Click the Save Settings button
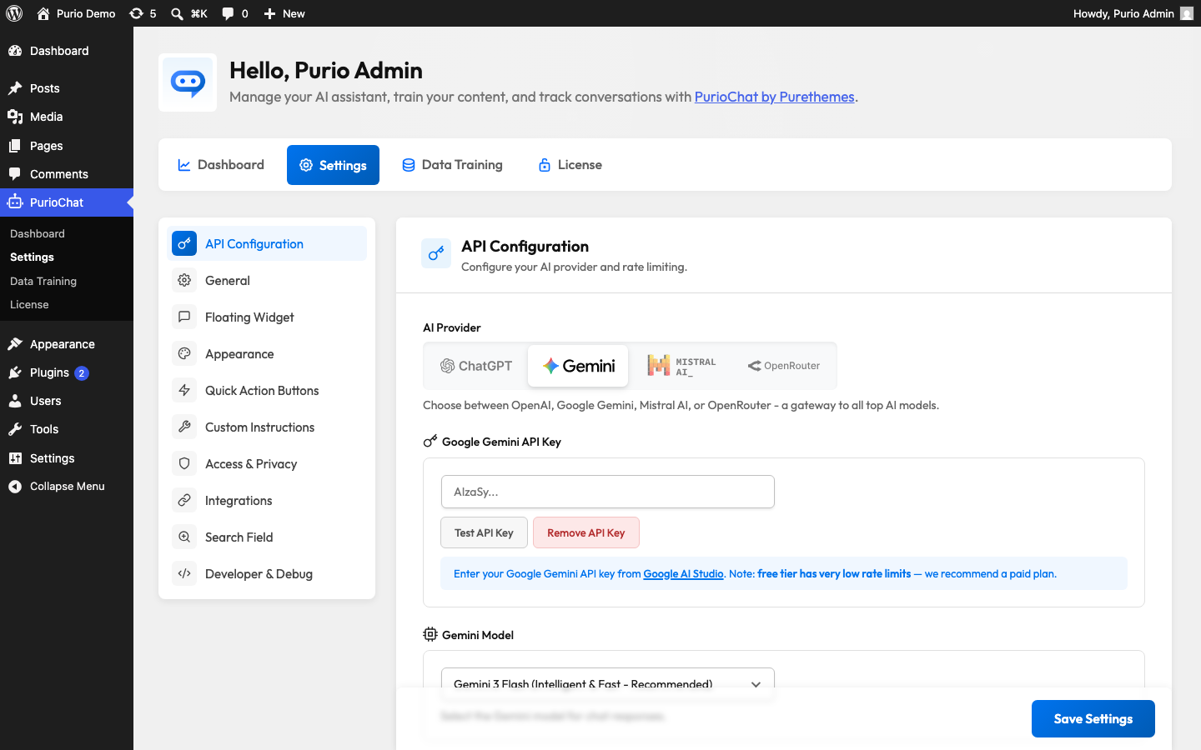Screen dimensions: 1201x750 pyautogui.click(x=1093, y=718)
